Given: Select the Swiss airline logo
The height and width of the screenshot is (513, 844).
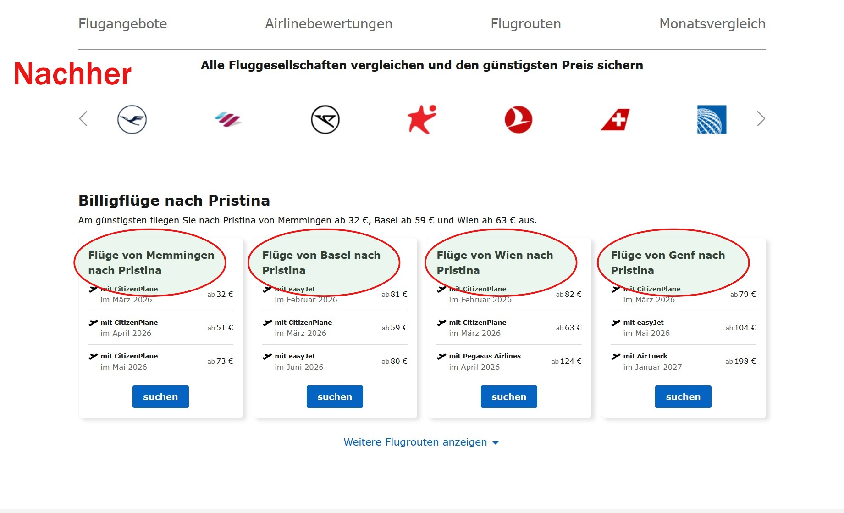Looking at the screenshot, I should [615, 120].
